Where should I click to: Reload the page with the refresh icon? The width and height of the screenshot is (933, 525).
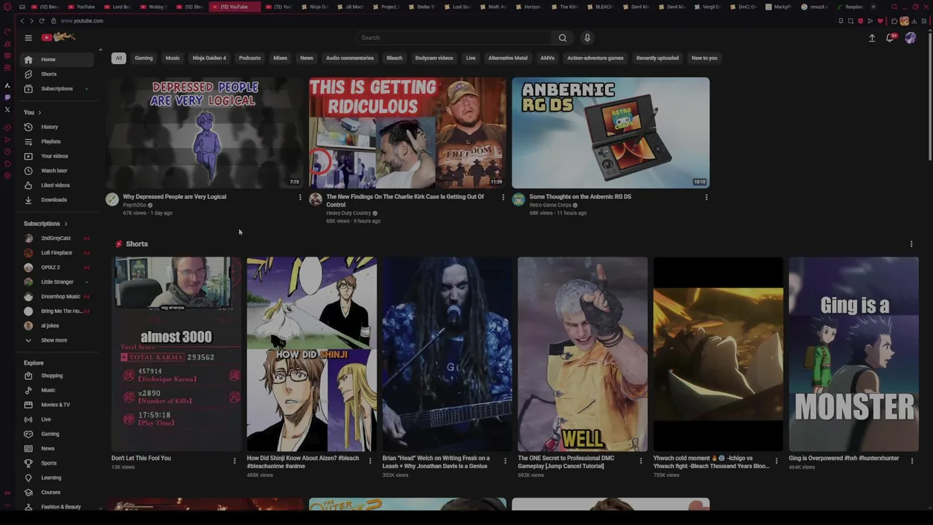42,21
